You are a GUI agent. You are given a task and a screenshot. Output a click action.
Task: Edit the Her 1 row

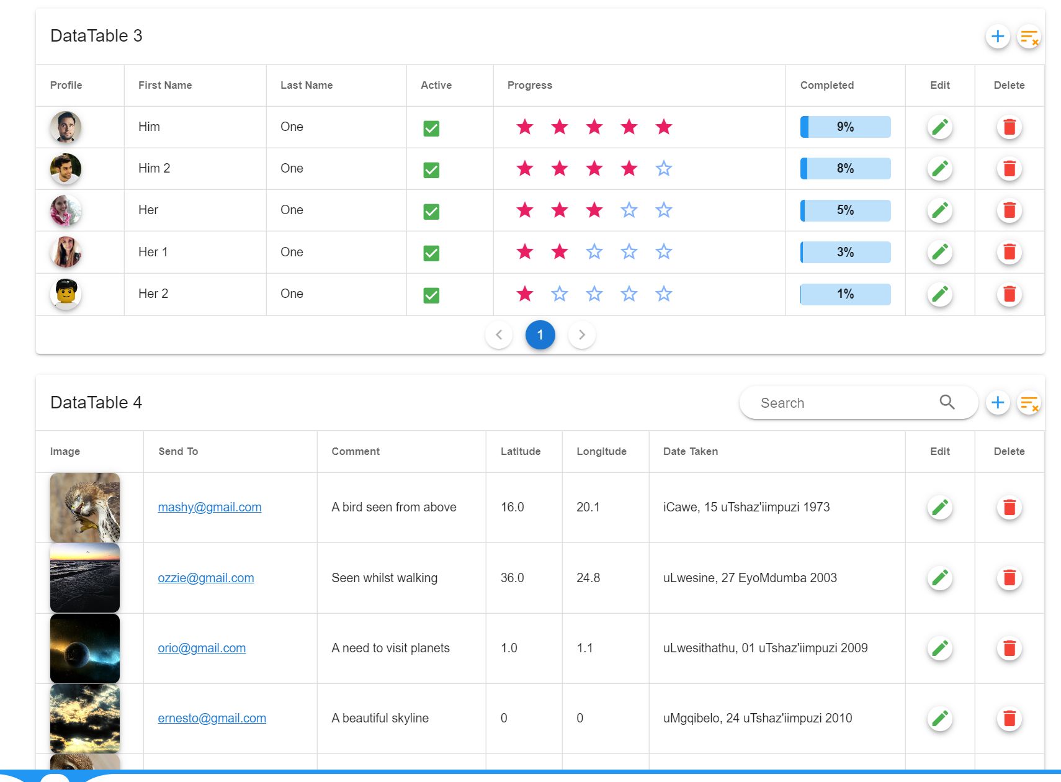940,252
